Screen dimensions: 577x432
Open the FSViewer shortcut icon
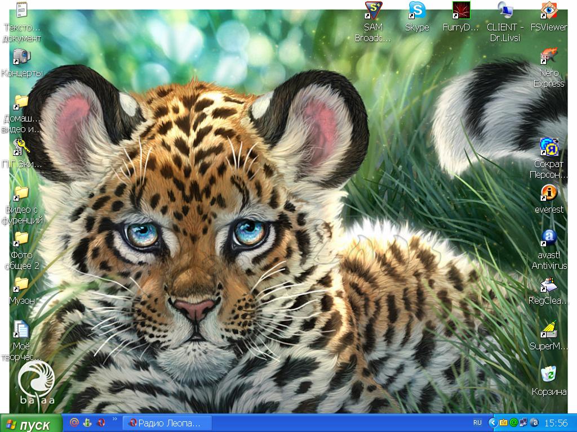point(548,10)
